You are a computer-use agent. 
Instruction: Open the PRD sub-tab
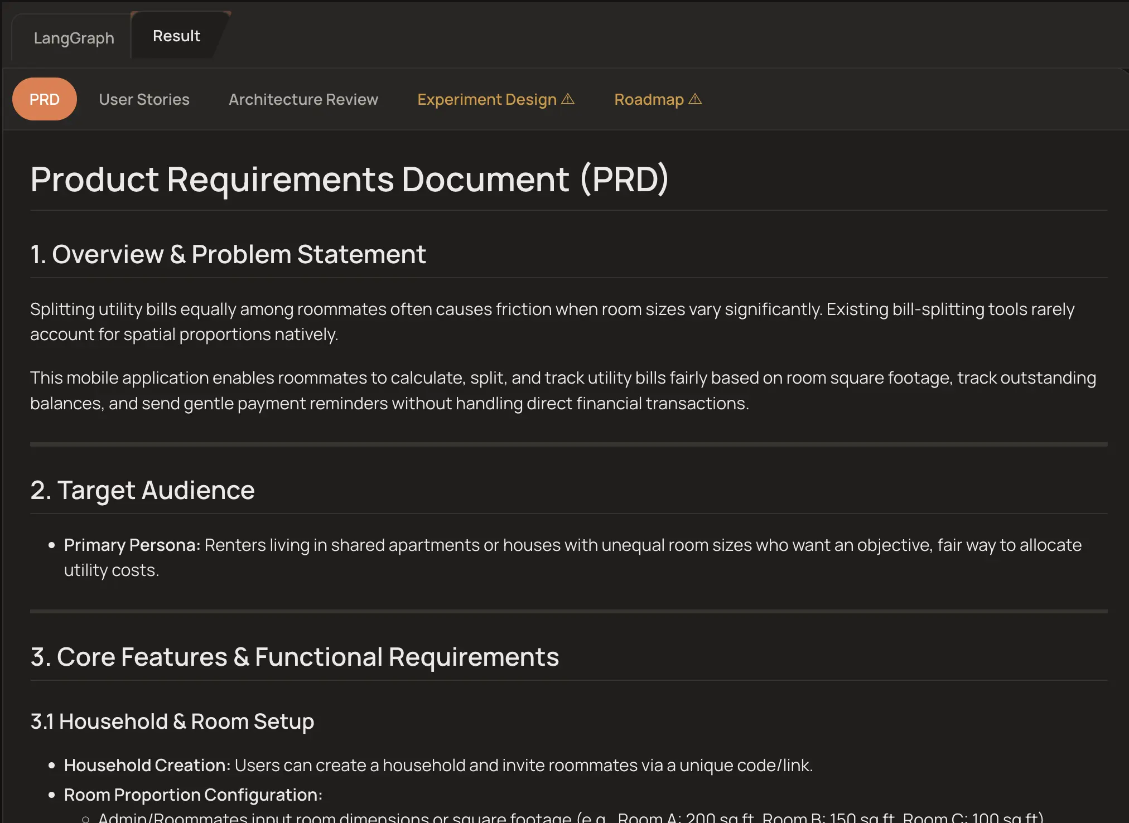[45, 99]
